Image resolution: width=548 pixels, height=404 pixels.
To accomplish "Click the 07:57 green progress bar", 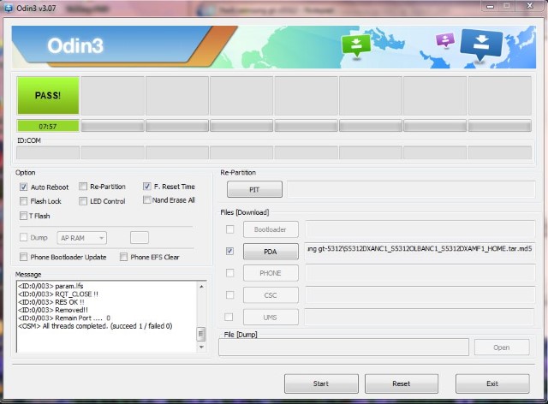I will [48, 126].
